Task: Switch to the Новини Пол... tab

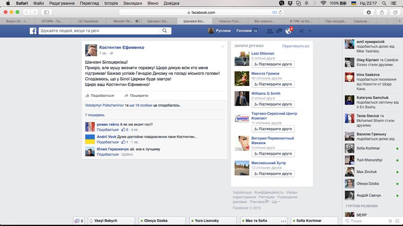Action: (230, 21)
